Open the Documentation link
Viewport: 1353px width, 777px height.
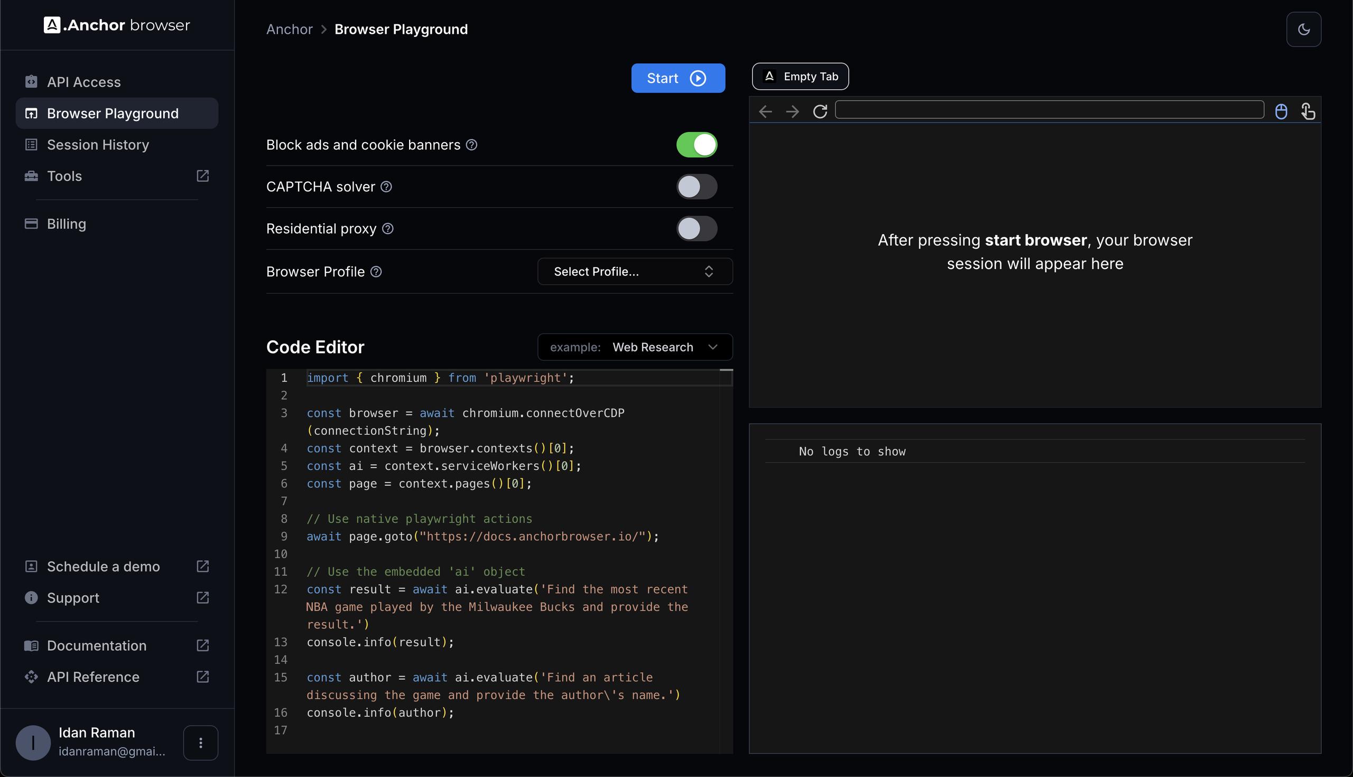[97, 645]
